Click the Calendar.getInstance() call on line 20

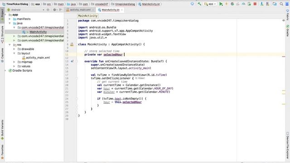(x=143, y=85)
